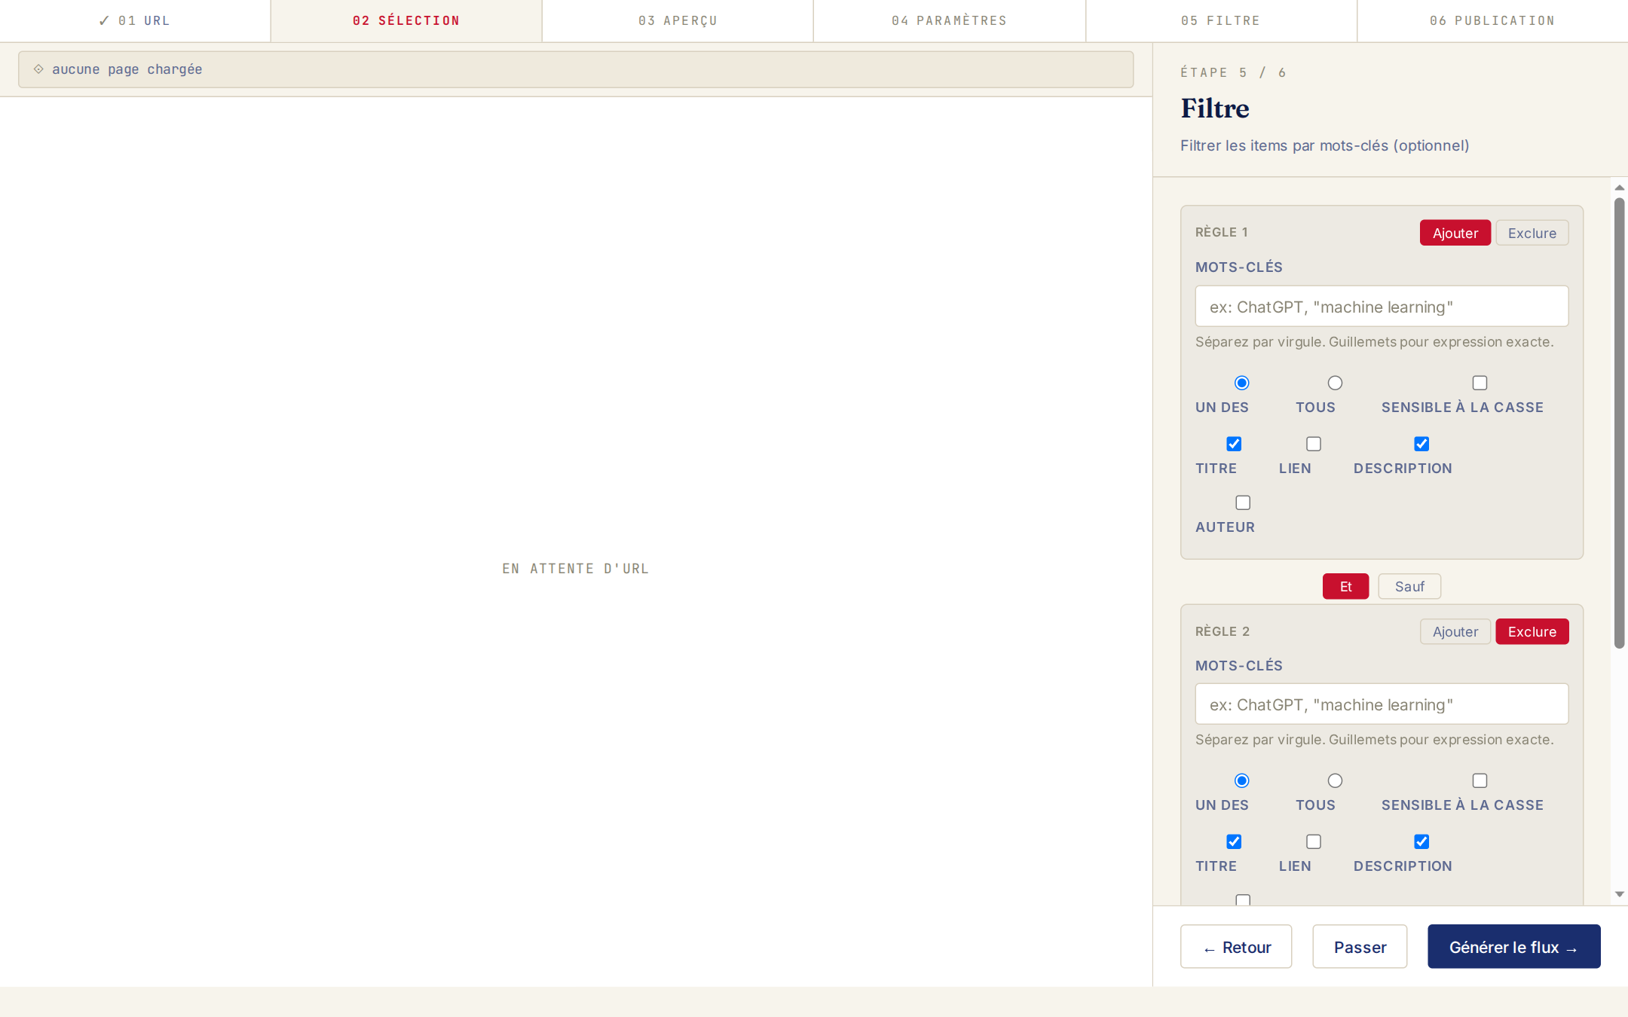Screen dimensions: 1628x1017
Task: Select 'Un des' radio in Règle 2
Action: pos(1241,780)
